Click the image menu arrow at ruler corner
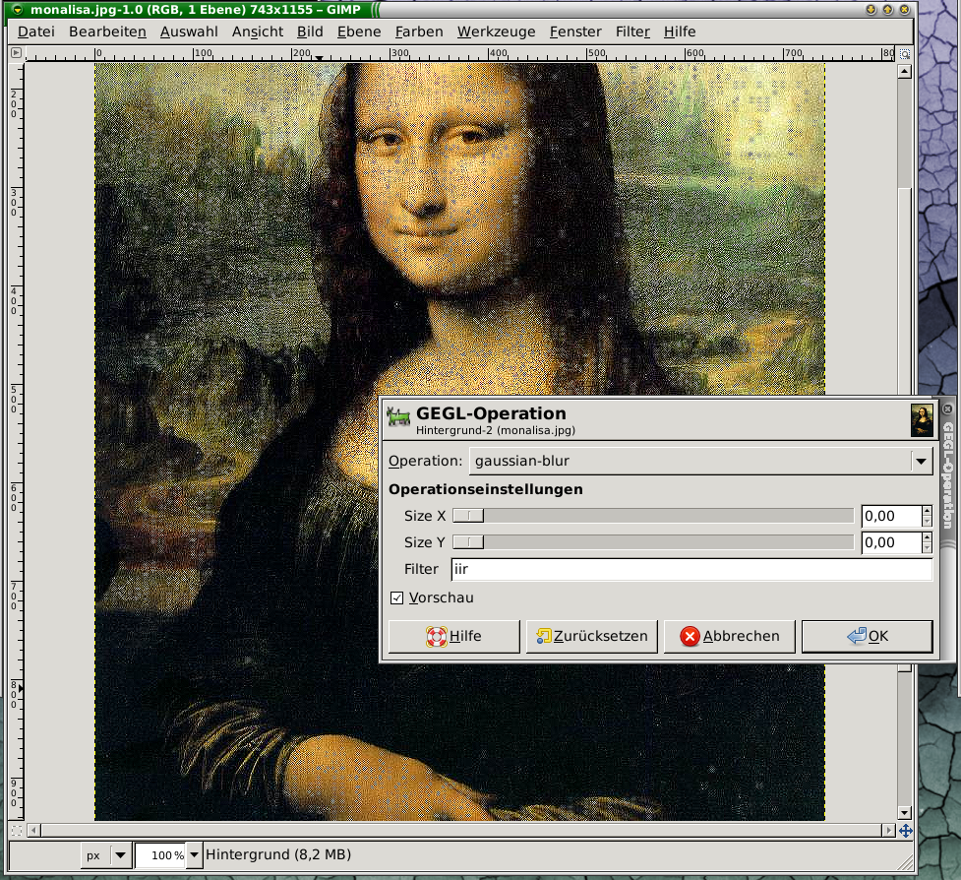 point(16,53)
